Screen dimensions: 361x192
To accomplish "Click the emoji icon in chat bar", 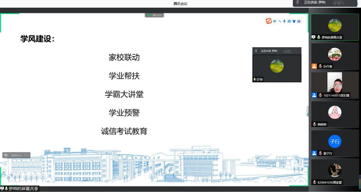I will (6, 155).
